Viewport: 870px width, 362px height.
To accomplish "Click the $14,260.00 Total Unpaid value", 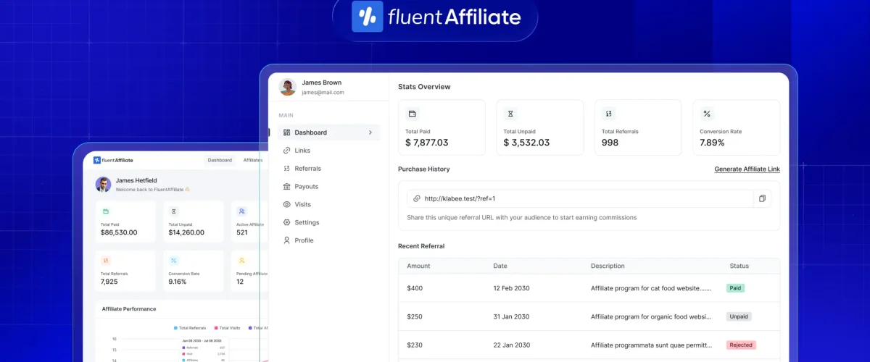I will point(186,232).
